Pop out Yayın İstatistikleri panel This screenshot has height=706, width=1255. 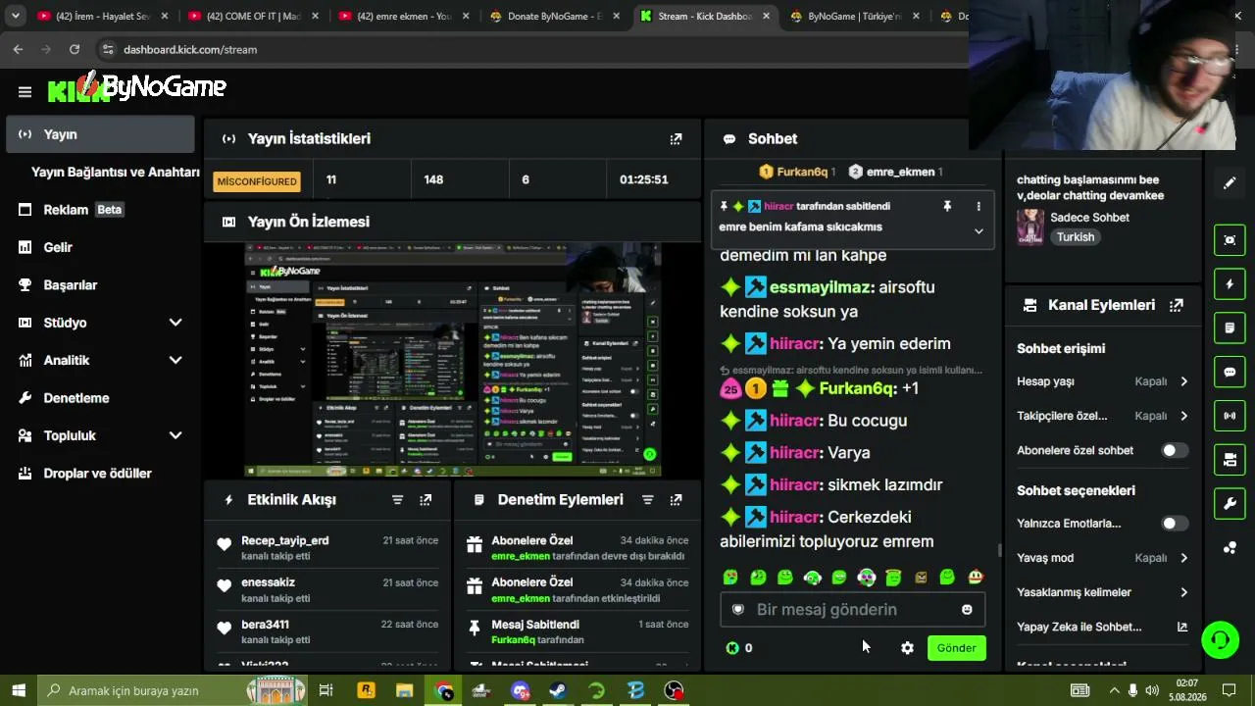676,139
